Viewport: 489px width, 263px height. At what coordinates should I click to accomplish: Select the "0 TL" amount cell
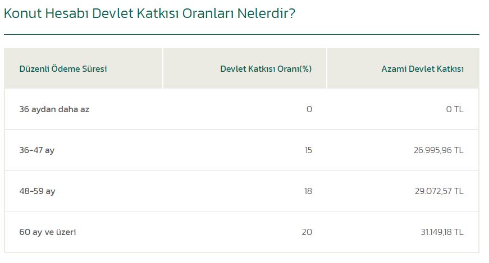coord(455,109)
